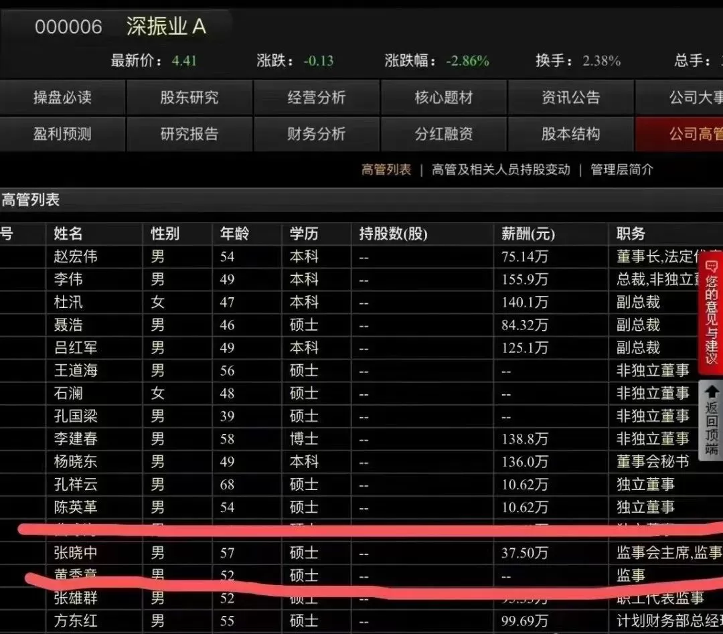Click salary value 99.69万
Viewport: 723px width, 634px height.
(x=525, y=621)
